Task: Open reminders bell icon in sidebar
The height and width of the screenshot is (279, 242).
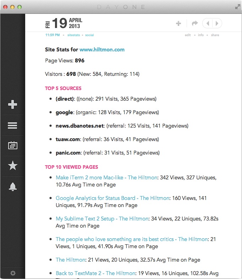Action: (x=13, y=187)
